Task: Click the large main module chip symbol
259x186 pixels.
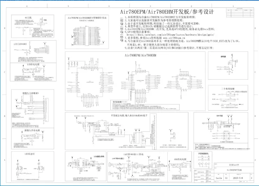Action: [x=90, y=82]
